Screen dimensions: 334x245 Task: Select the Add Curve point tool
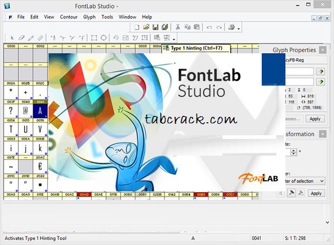pos(72,38)
